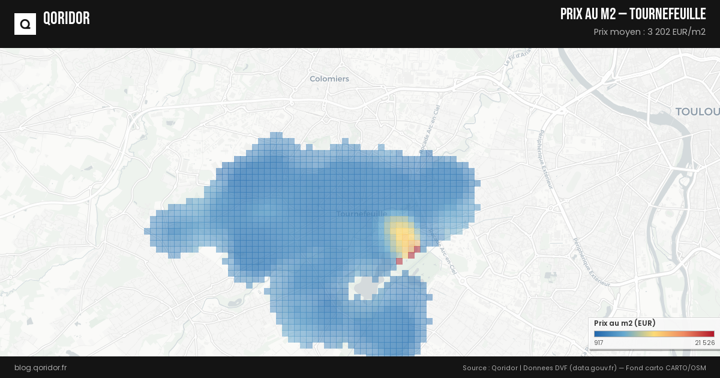Click the source attribution text in footer
Image resolution: width=720 pixels, height=378 pixels.
[584, 367]
